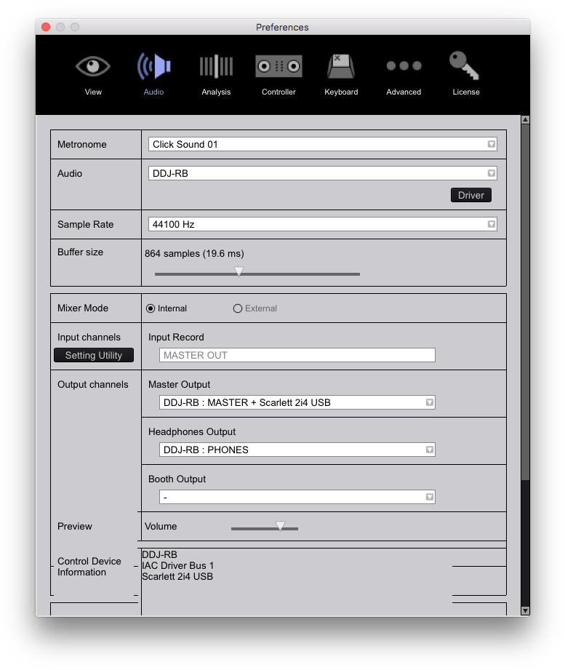565x670 pixels.
Task: Select External mixer mode
Action: pyautogui.click(x=238, y=308)
